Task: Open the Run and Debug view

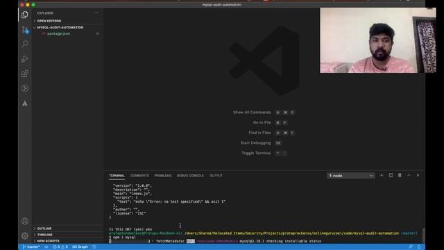Action: pos(25,58)
